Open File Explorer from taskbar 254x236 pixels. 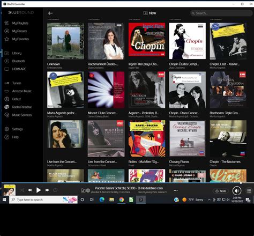(x=111, y=200)
